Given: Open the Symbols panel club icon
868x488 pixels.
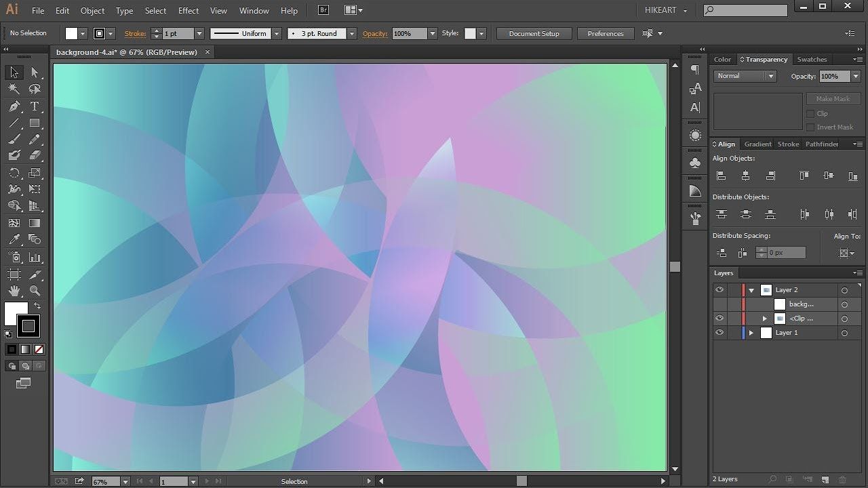Looking at the screenshot, I should click(695, 163).
